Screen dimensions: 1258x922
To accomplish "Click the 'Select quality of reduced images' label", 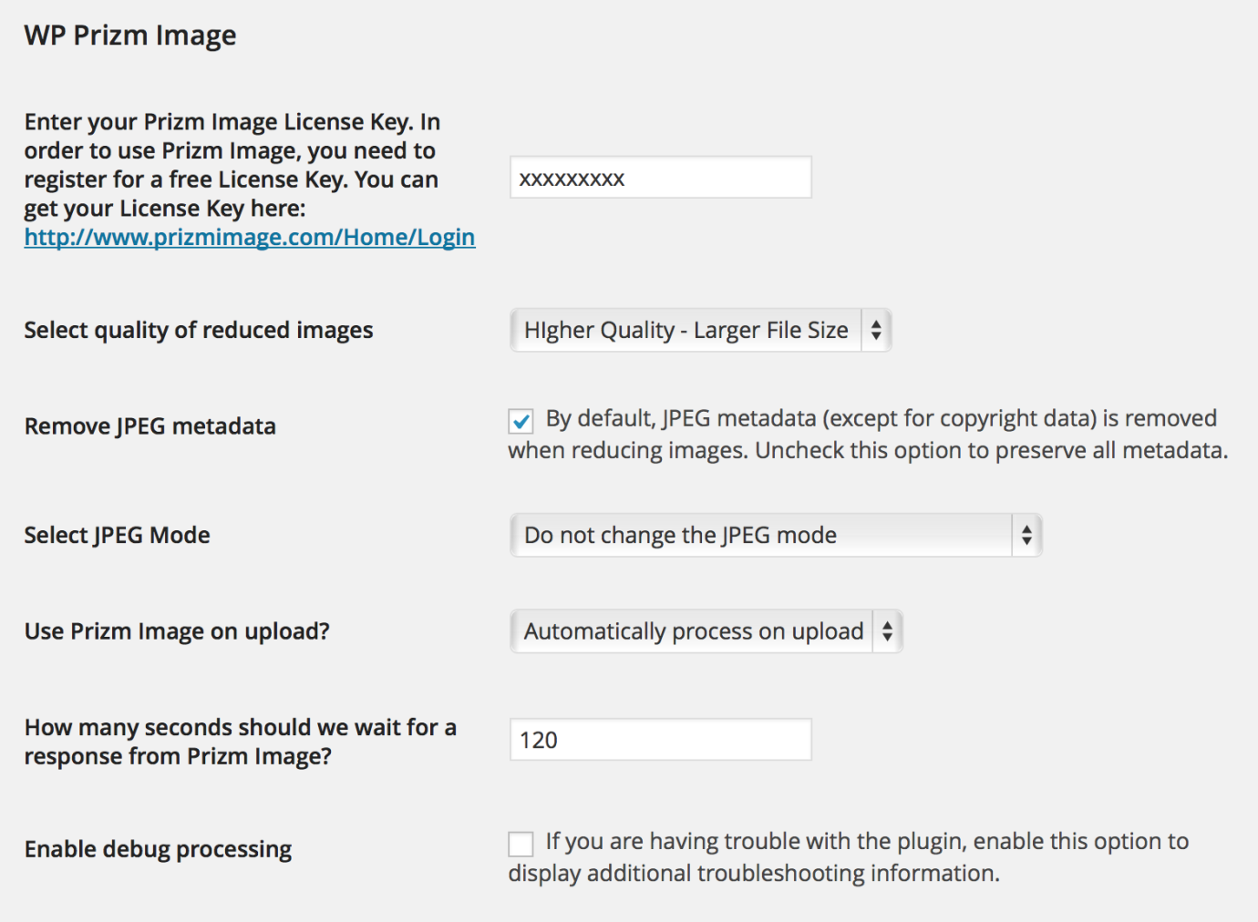I will [x=199, y=330].
